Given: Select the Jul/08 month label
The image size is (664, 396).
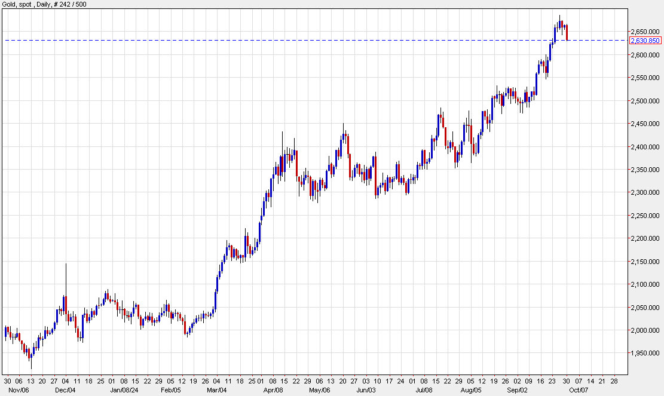Looking at the screenshot, I should (424, 390).
